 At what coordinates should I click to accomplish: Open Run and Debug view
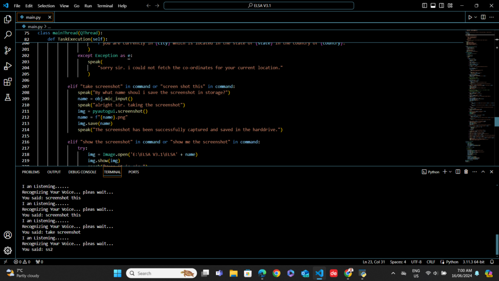pos(8,66)
